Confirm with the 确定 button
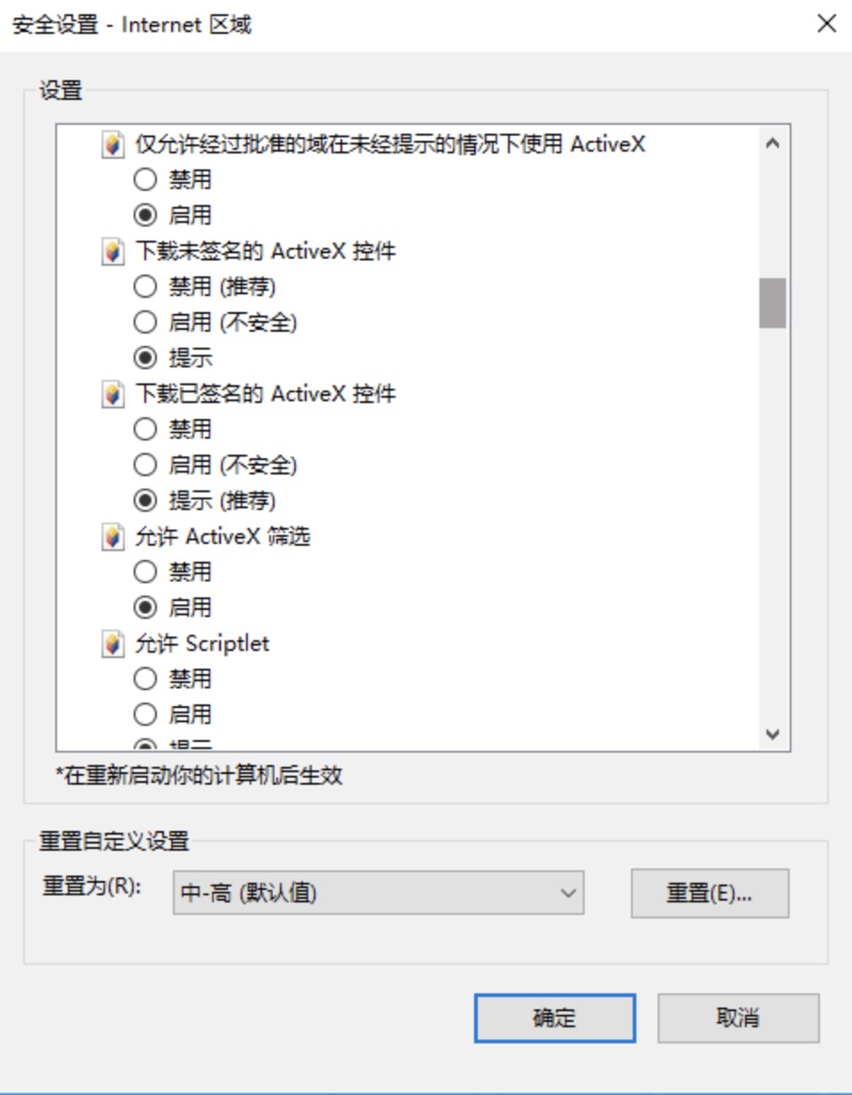Viewport: 852px width, 1095px height. point(554,1018)
